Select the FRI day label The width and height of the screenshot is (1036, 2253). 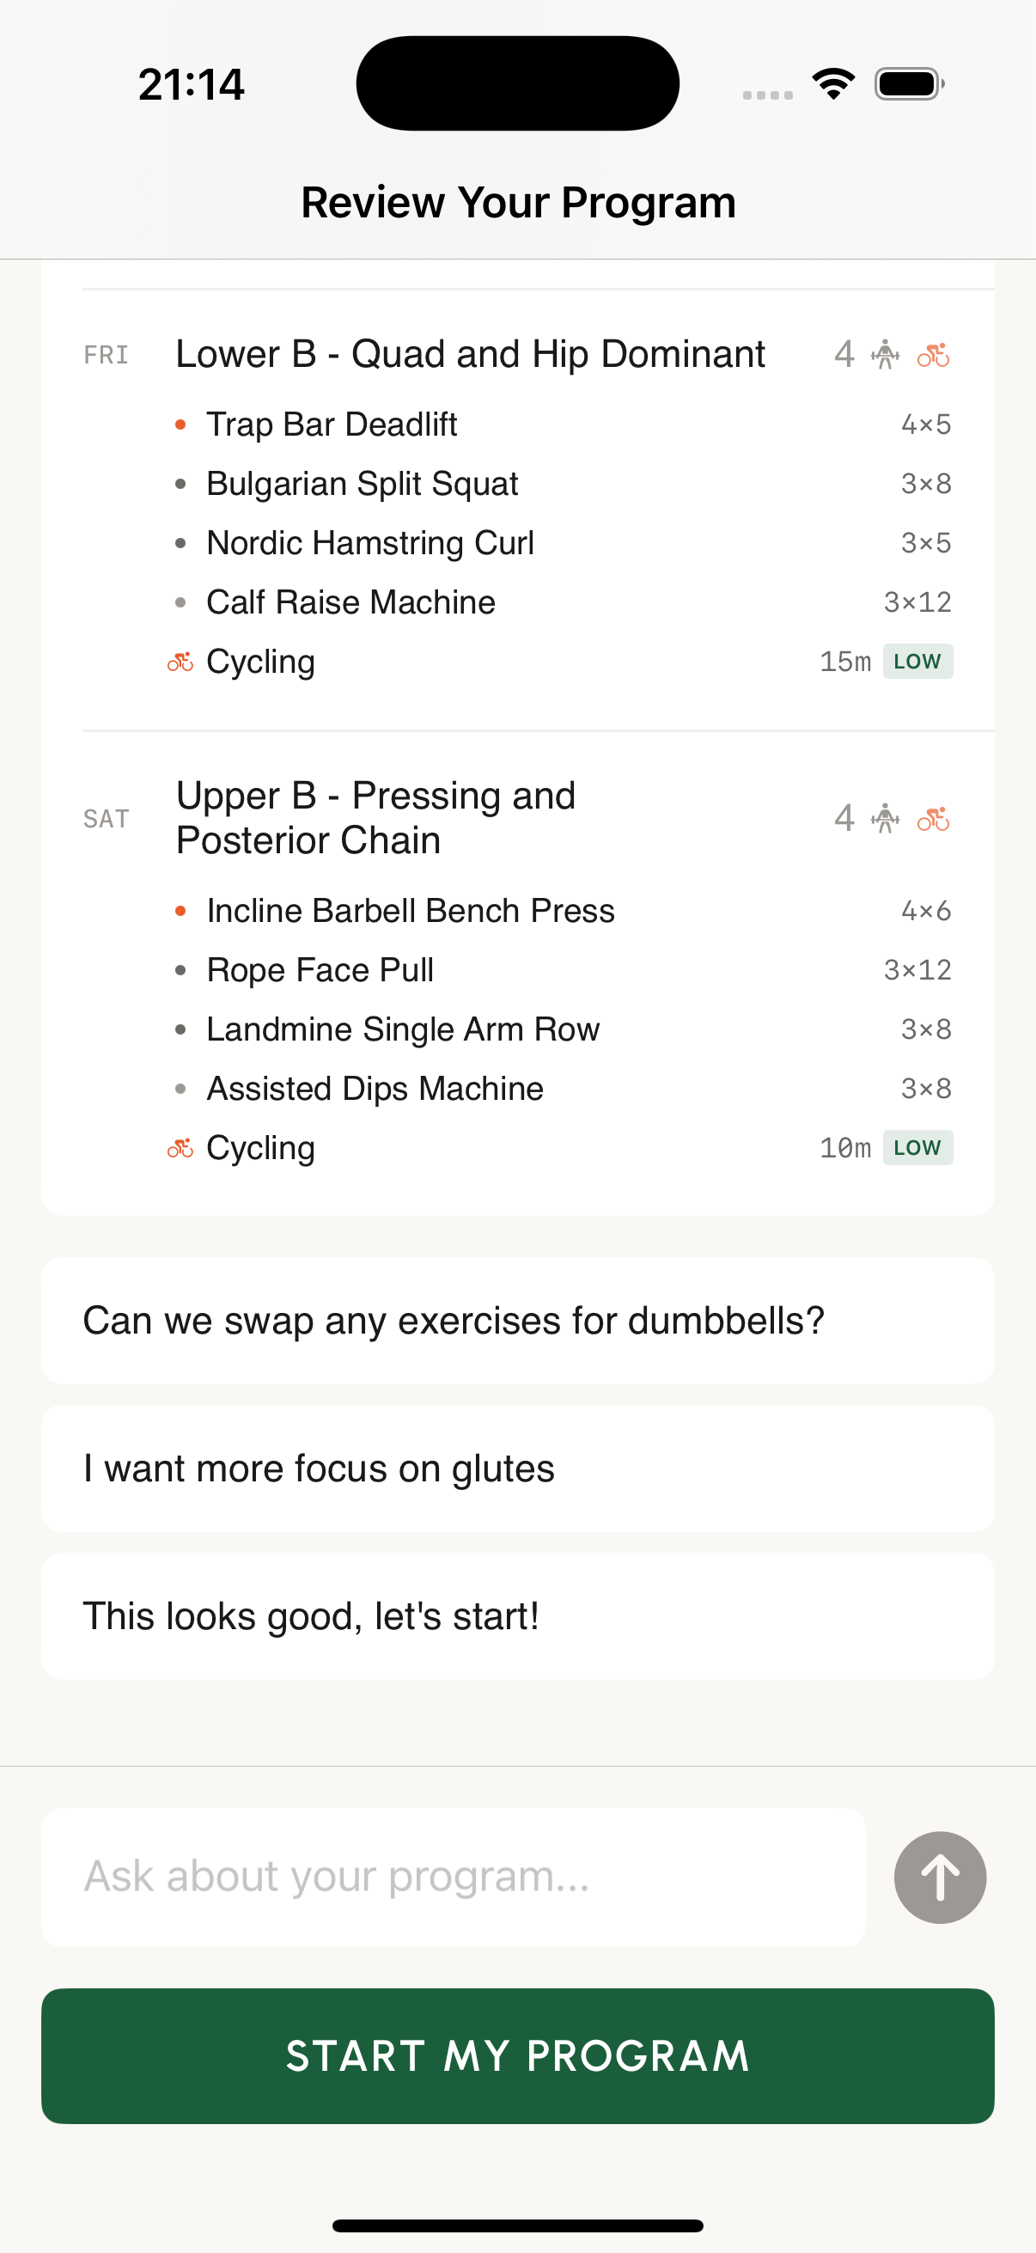[106, 354]
